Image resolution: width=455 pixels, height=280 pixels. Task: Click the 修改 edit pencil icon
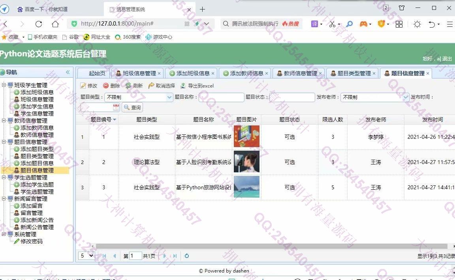[83, 86]
